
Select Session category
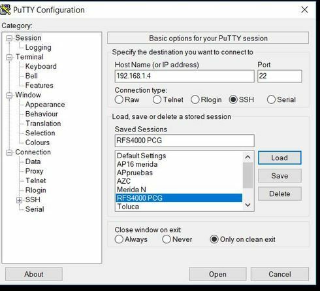pyautogui.click(x=28, y=38)
